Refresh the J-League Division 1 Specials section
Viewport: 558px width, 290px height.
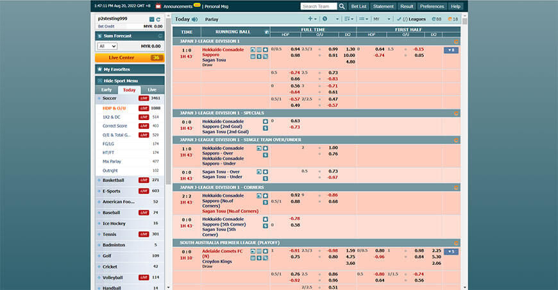456,114
